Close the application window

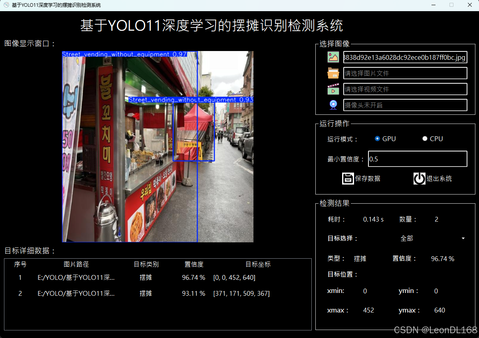[470, 5]
